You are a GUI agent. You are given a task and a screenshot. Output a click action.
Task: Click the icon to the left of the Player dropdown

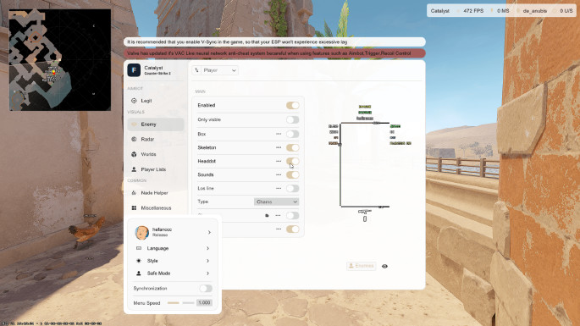196,70
